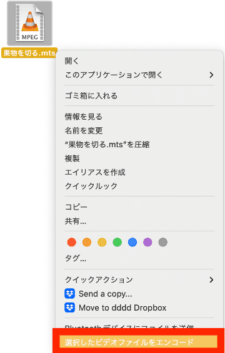The image size is (225, 353).
Task: Apply the gray color tag
Action: pyautogui.click(x=163, y=242)
